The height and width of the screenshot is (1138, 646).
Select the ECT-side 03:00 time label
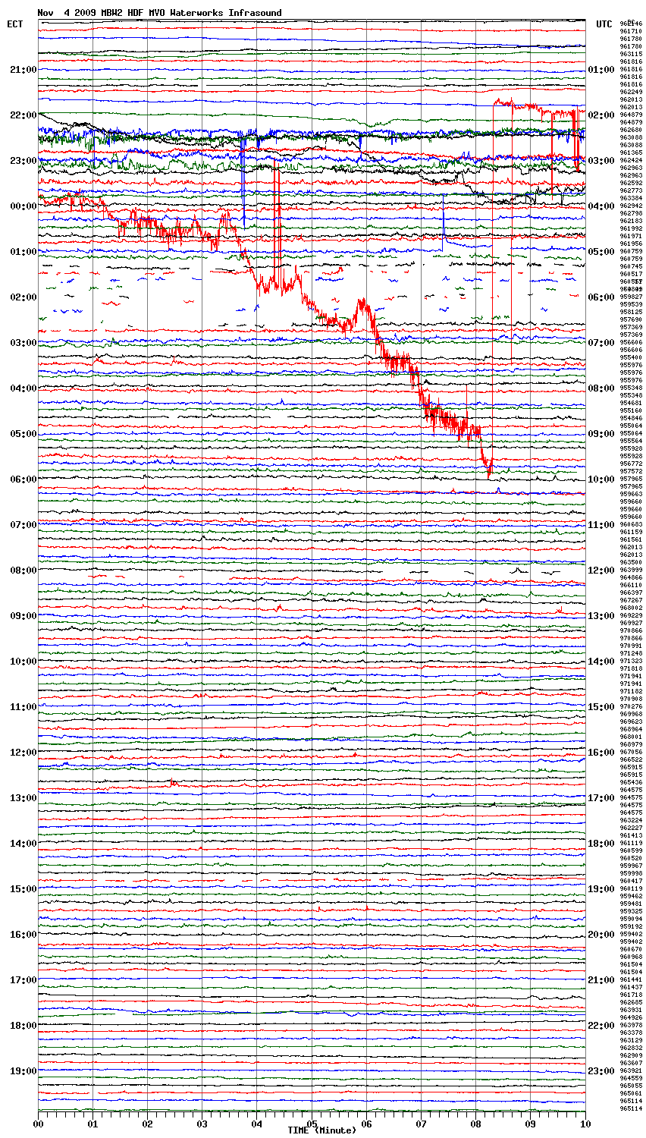point(23,343)
